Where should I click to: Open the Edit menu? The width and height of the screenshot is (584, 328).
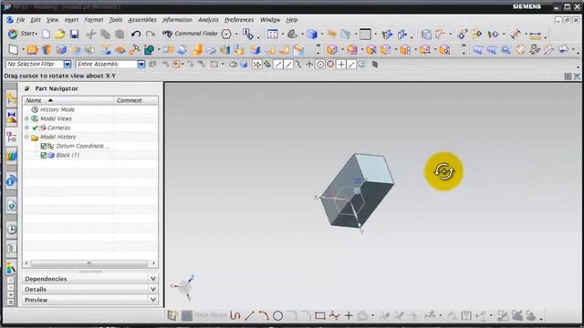tap(36, 20)
